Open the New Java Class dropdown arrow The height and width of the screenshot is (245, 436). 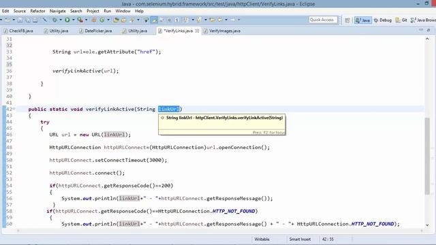click(x=108, y=20)
